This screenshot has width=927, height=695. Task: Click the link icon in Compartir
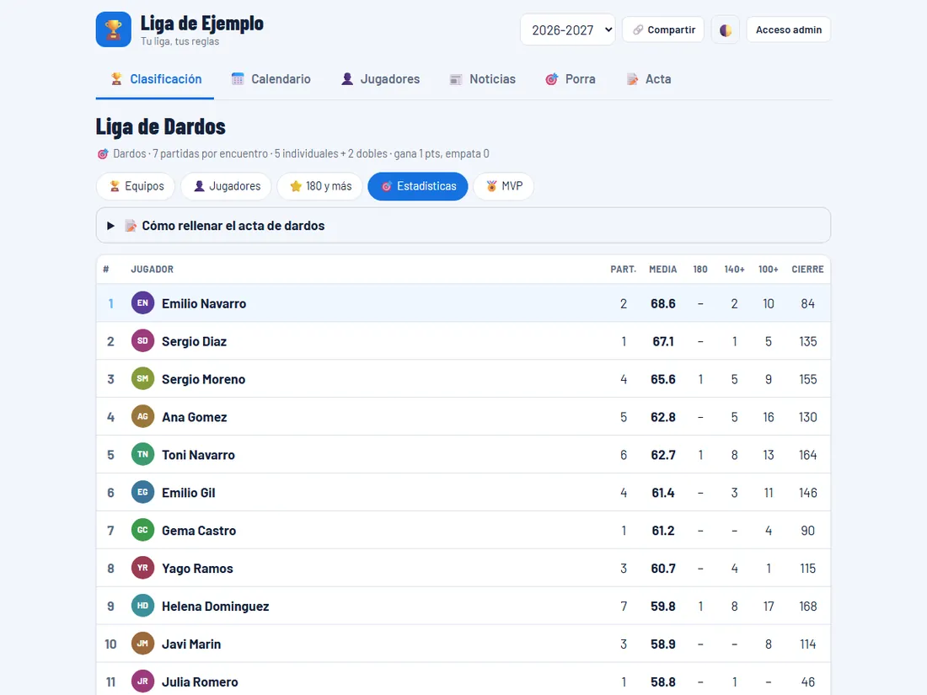tap(638, 29)
